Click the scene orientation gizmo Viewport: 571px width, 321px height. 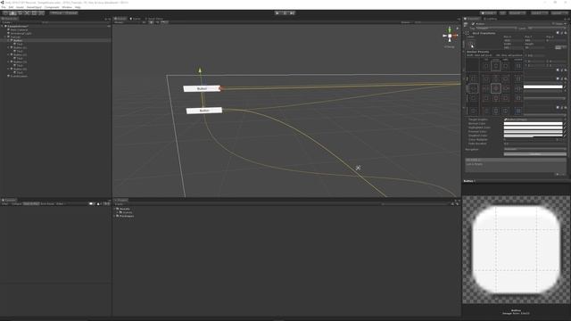[450, 36]
